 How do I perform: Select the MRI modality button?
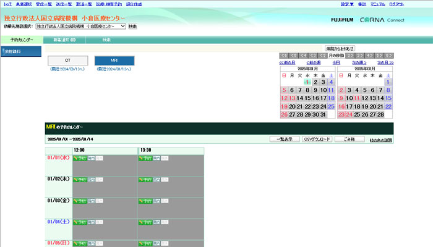coord(114,61)
